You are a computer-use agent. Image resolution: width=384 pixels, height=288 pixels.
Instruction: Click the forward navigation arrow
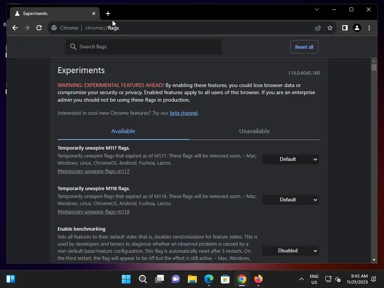[27, 28]
